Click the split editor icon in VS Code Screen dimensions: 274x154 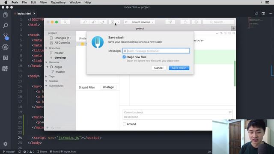(263, 13)
